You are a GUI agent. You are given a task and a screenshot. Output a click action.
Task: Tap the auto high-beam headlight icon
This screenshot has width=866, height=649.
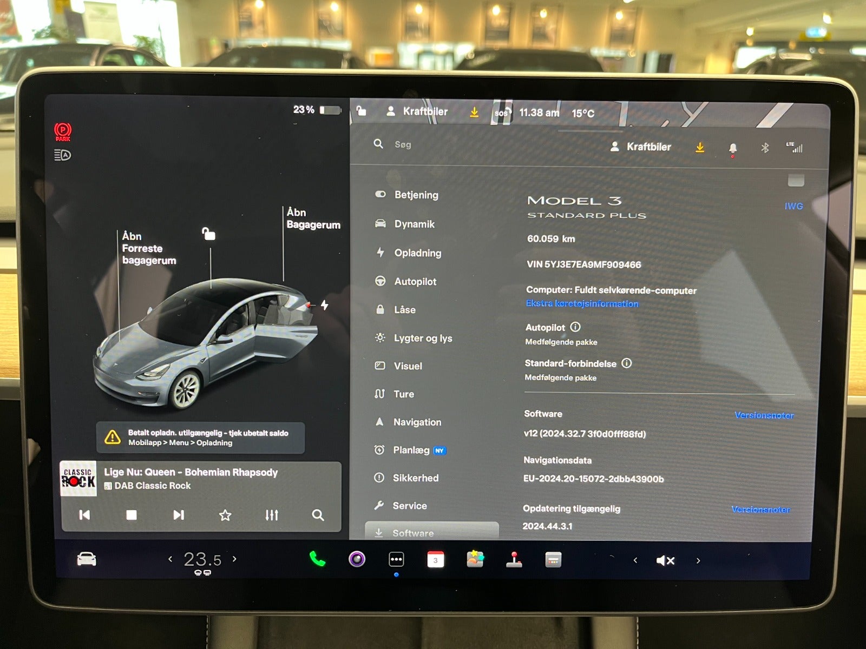63,155
